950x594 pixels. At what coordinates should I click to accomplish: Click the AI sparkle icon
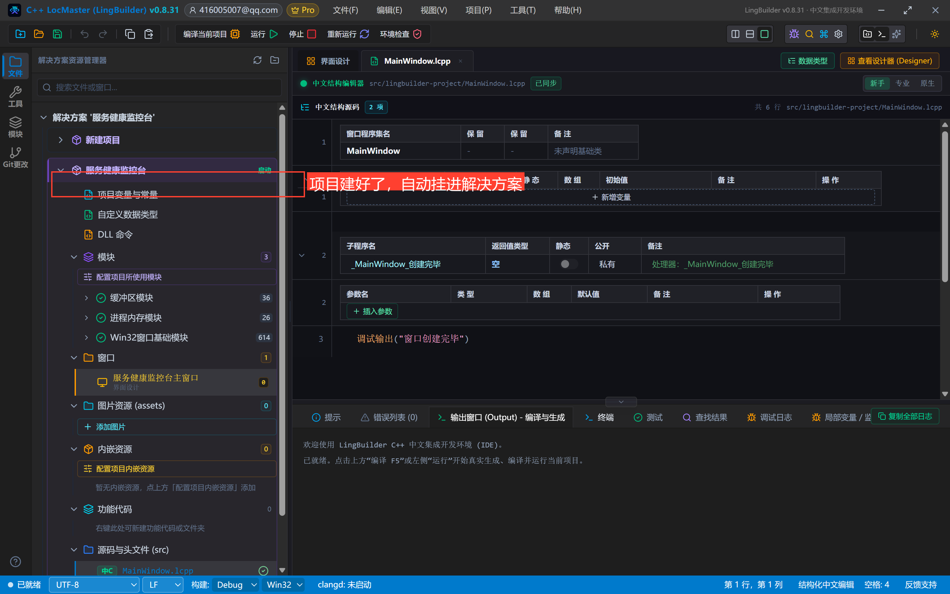click(897, 34)
